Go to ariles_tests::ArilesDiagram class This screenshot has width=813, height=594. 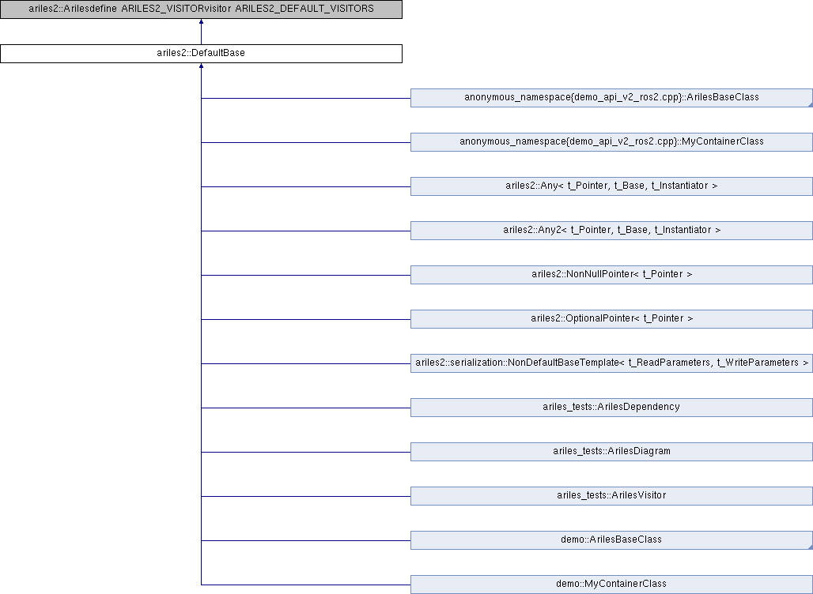click(611, 452)
